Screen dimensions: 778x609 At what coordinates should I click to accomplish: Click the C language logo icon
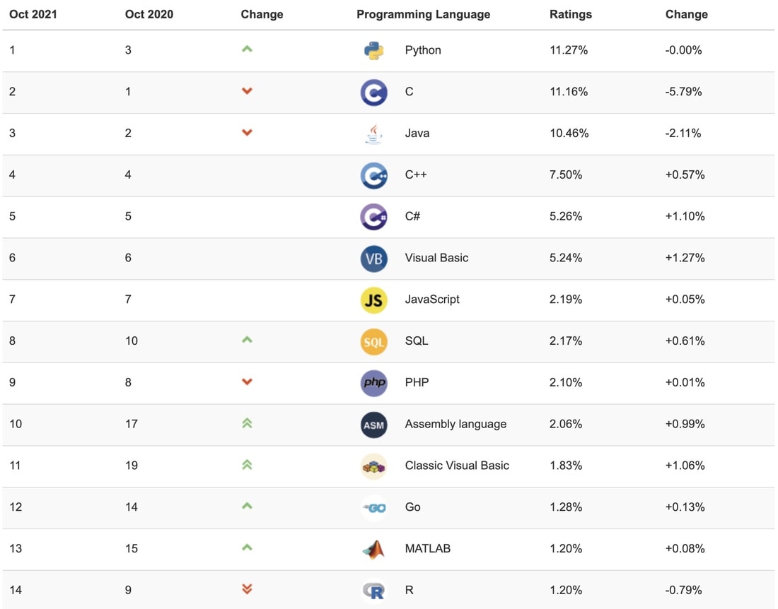click(x=373, y=92)
